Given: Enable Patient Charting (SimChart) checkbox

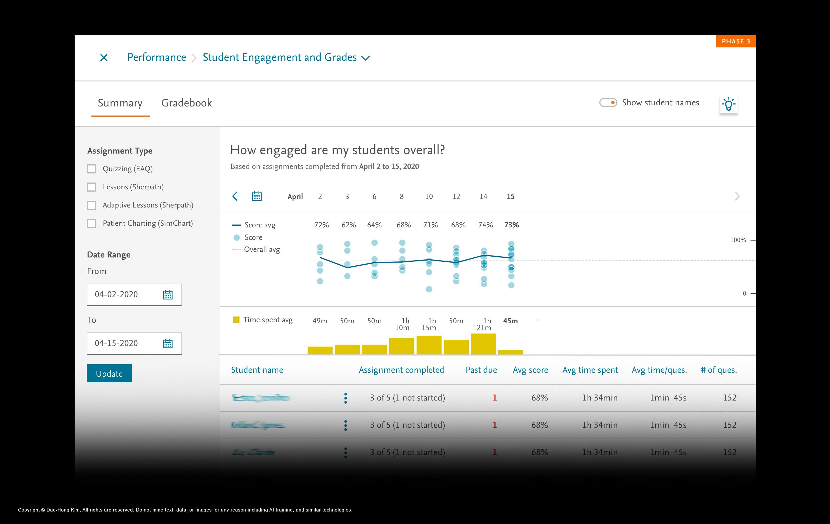Looking at the screenshot, I should point(91,223).
